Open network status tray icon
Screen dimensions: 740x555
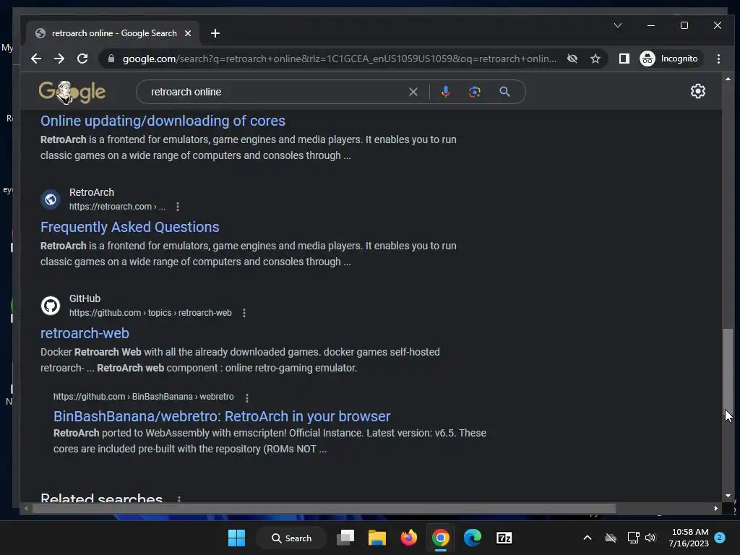point(633,538)
